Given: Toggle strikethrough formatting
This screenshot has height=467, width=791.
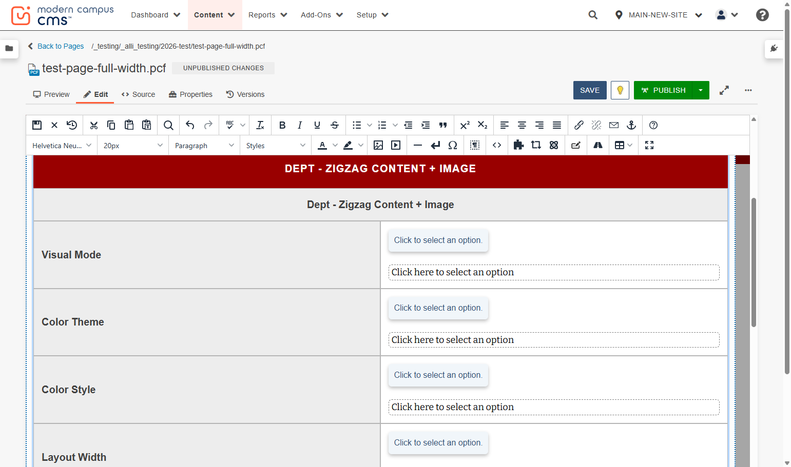Looking at the screenshot, I should pyautogui.click(x=335, y=125).
